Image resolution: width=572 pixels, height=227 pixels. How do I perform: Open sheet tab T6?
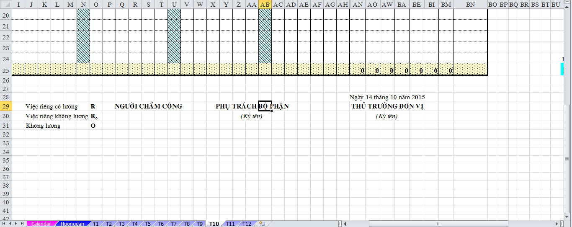pos(161,224)
